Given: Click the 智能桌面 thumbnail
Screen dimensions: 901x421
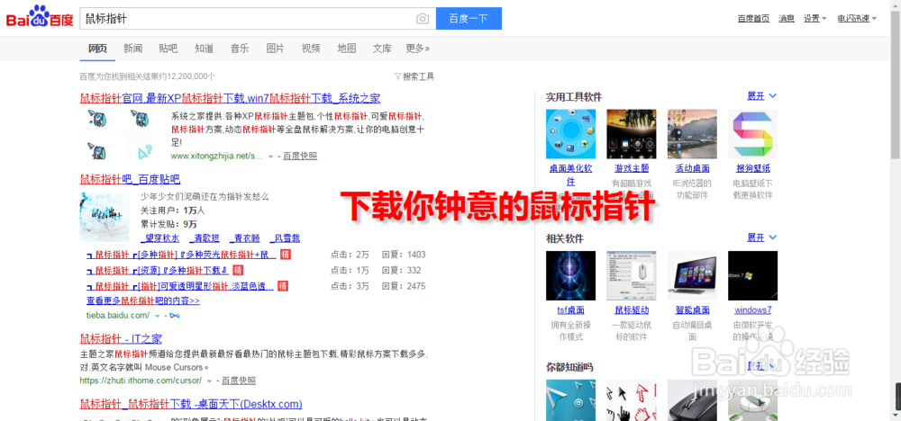Looking at the screenshot, I should tap(692, 276).
